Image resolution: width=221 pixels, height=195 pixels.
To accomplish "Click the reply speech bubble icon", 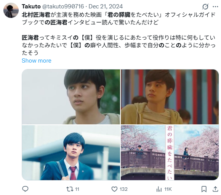I will [x=26, y=189].
